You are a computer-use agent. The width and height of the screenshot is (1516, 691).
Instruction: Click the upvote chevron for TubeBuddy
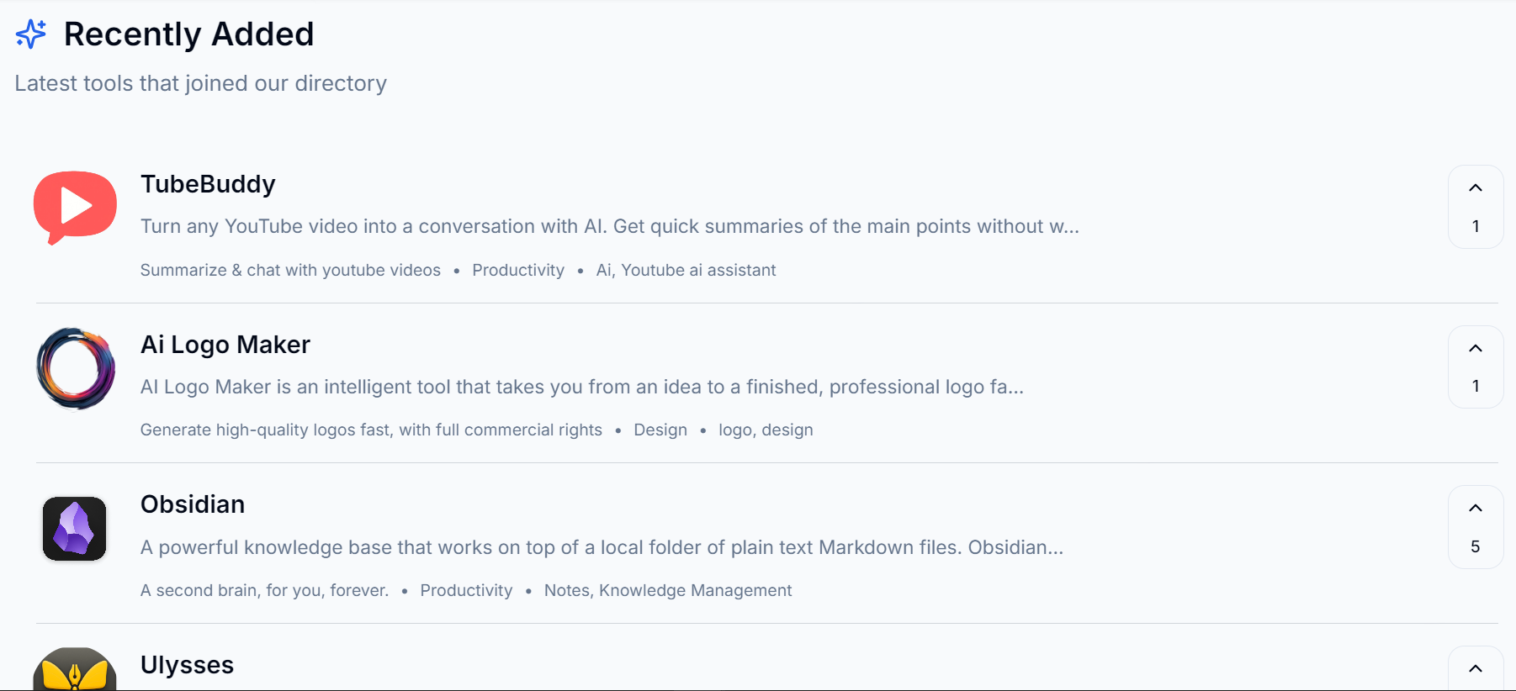[x=1475, y=188]
